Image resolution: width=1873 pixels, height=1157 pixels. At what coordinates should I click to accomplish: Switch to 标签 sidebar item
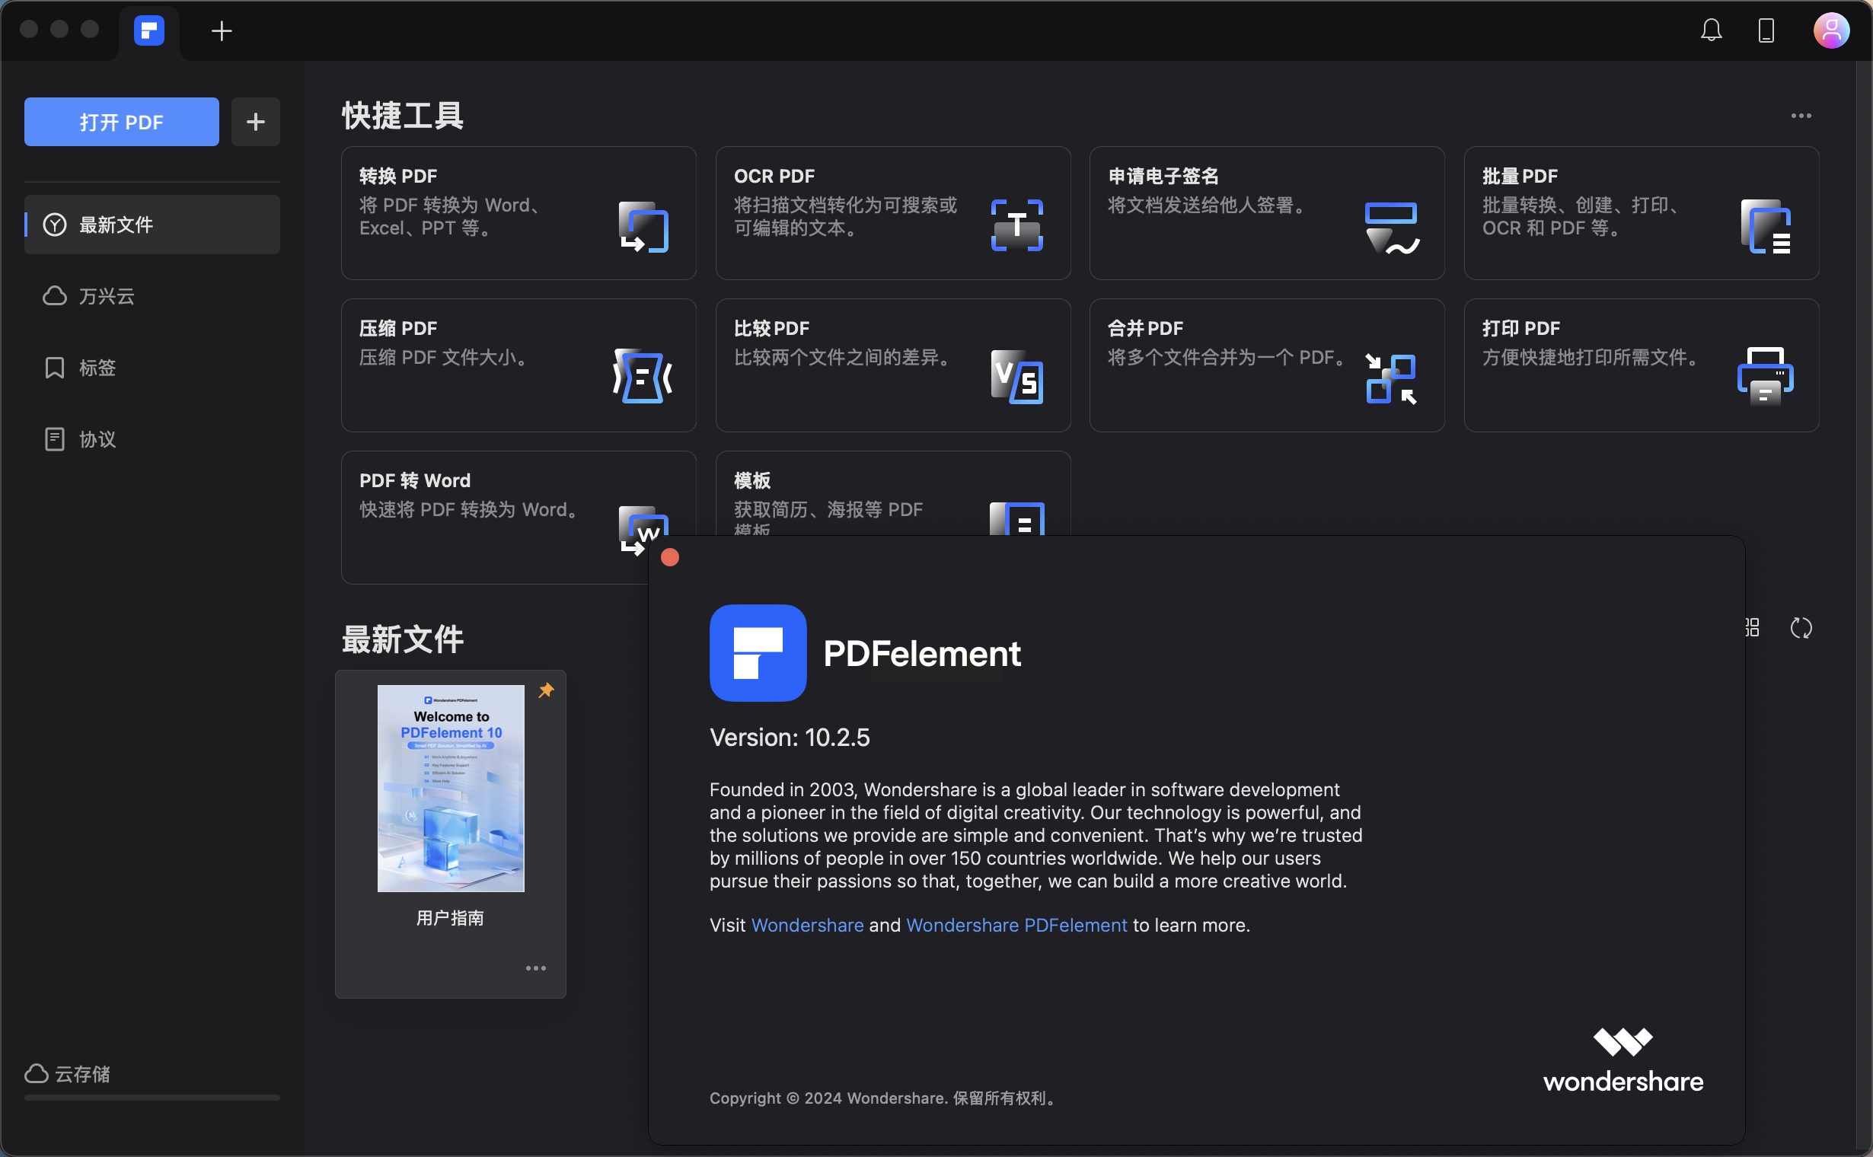97,368
